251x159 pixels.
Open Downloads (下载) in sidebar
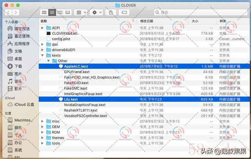[15, 66]
